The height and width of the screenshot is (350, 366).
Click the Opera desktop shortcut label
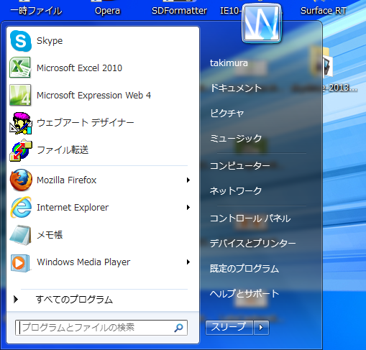click(107, 11)
